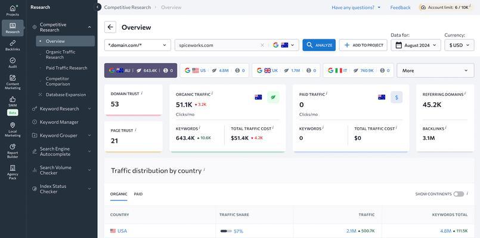Image resolution: width=480 pixels, height=238 pixels.
Task: Open Backlinks from the left rail
Action: (13, 45)
